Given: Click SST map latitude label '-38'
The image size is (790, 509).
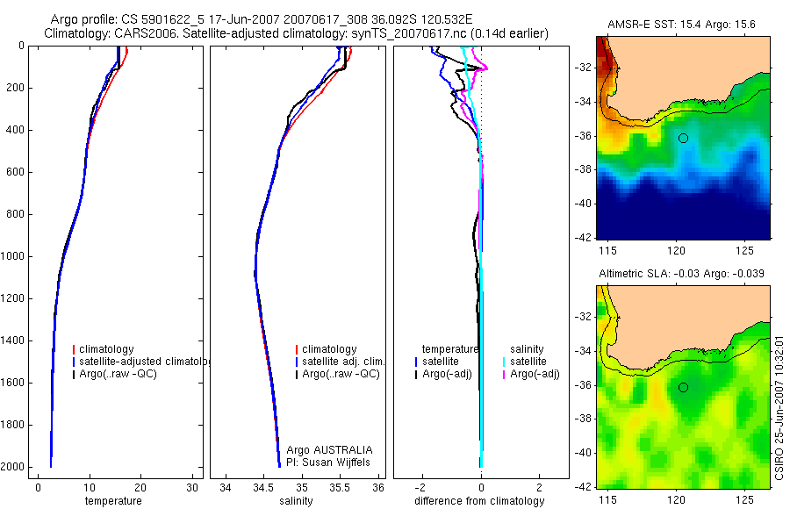Looking at the screenshot, I should pyautogui.click(x=584, y=170).
